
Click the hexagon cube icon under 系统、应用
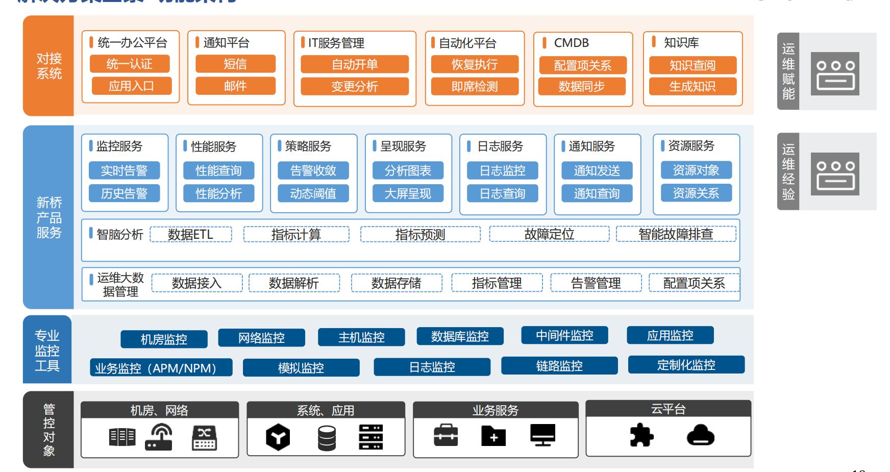278,437
